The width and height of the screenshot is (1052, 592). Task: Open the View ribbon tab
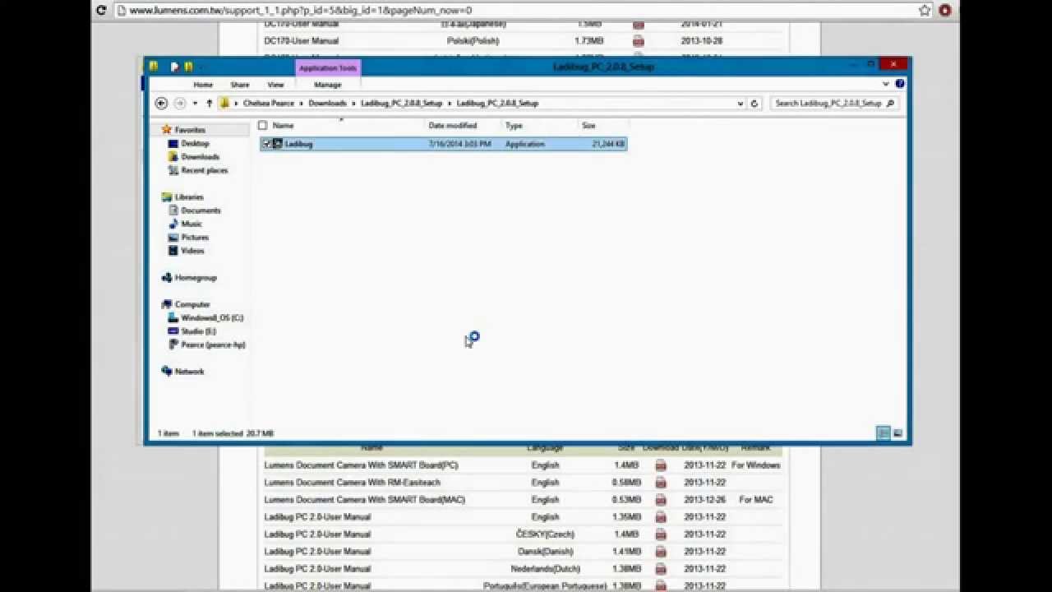point(275,85)
